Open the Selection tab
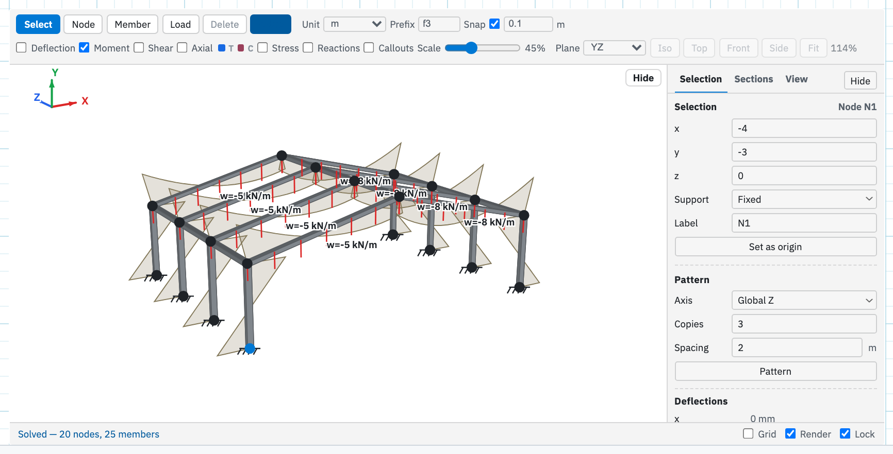Viewport: 893px width, 454px height. (x=700, y=79)
